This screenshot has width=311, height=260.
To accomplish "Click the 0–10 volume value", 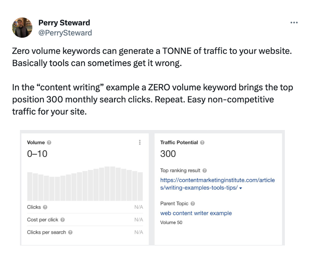I will [37, 154].
